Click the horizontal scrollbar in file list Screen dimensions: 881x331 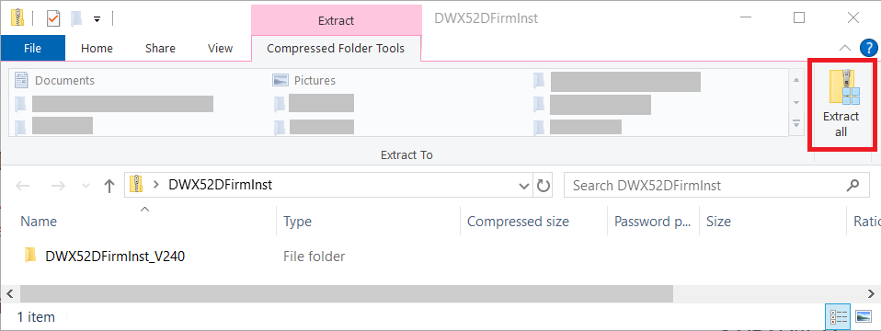(x=346, y=292)
